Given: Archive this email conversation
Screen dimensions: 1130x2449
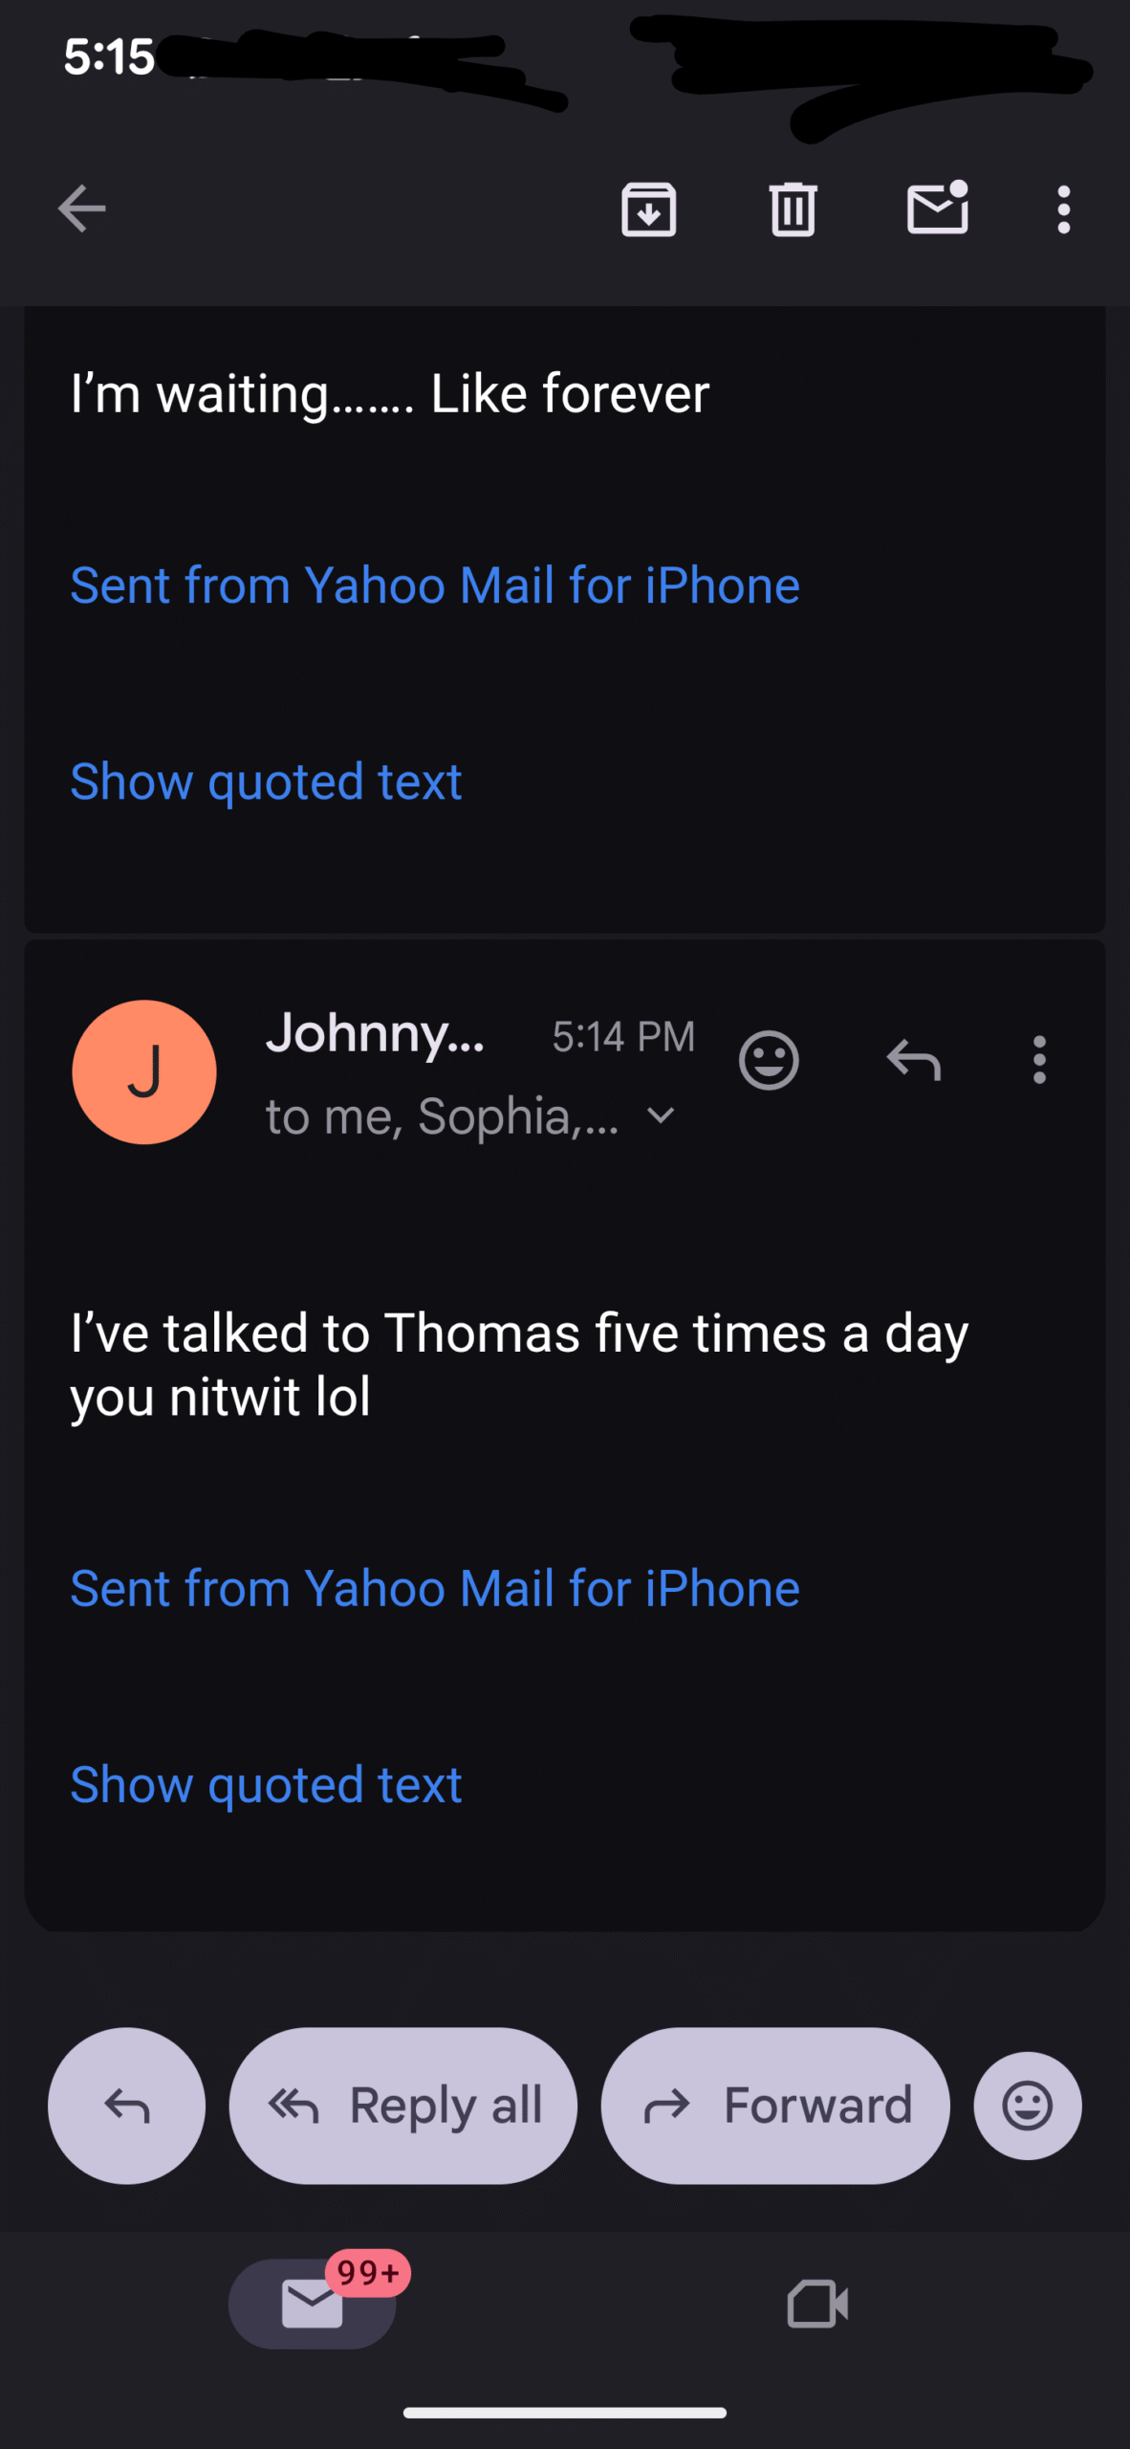Looking at the screenshot, I should pyautogui.click(x=648, y=209).
